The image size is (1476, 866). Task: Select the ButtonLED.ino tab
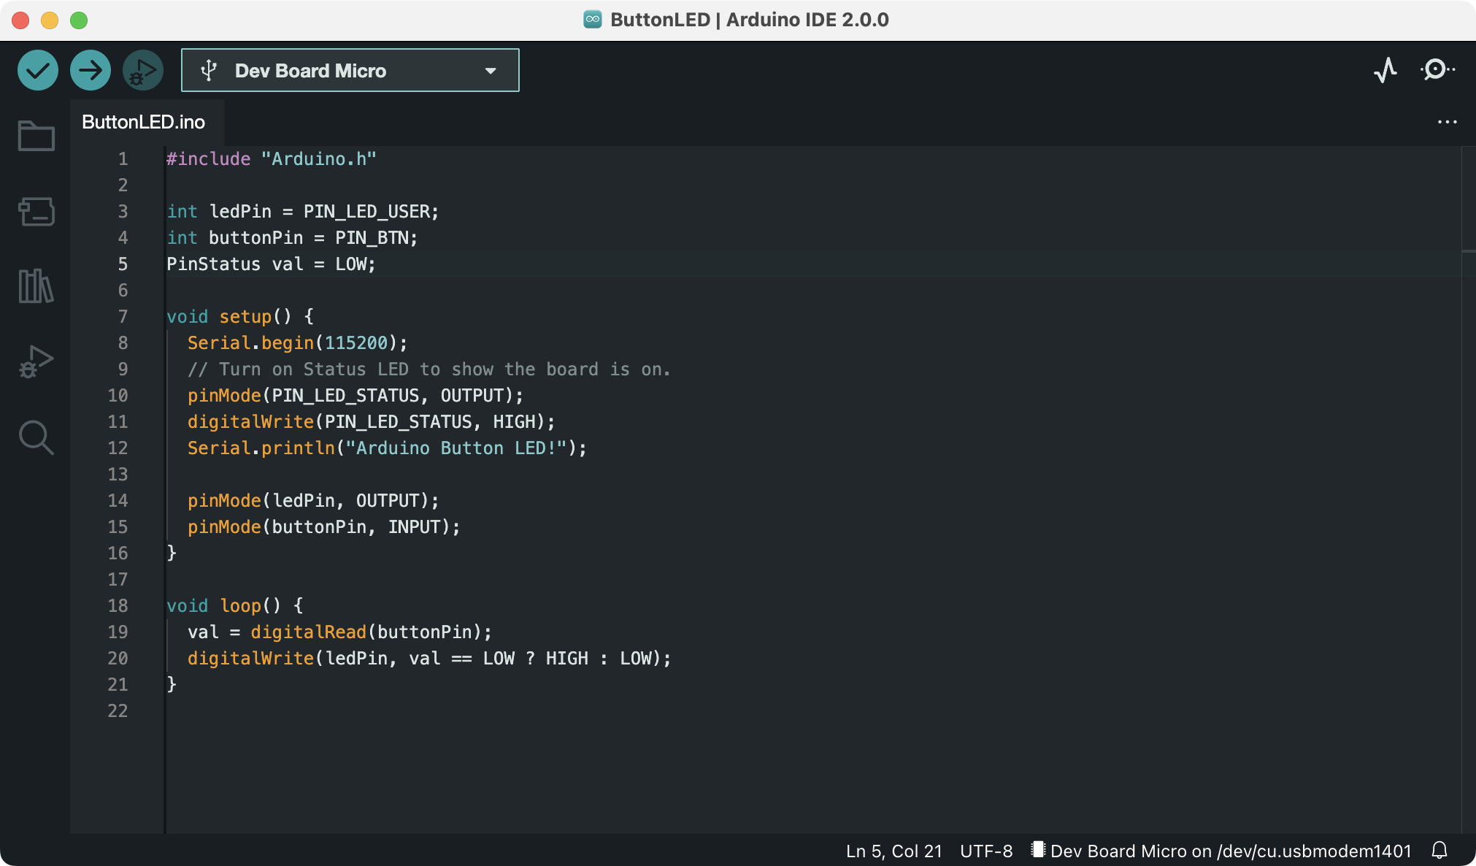pyautogui.click(x=144, y=122)
